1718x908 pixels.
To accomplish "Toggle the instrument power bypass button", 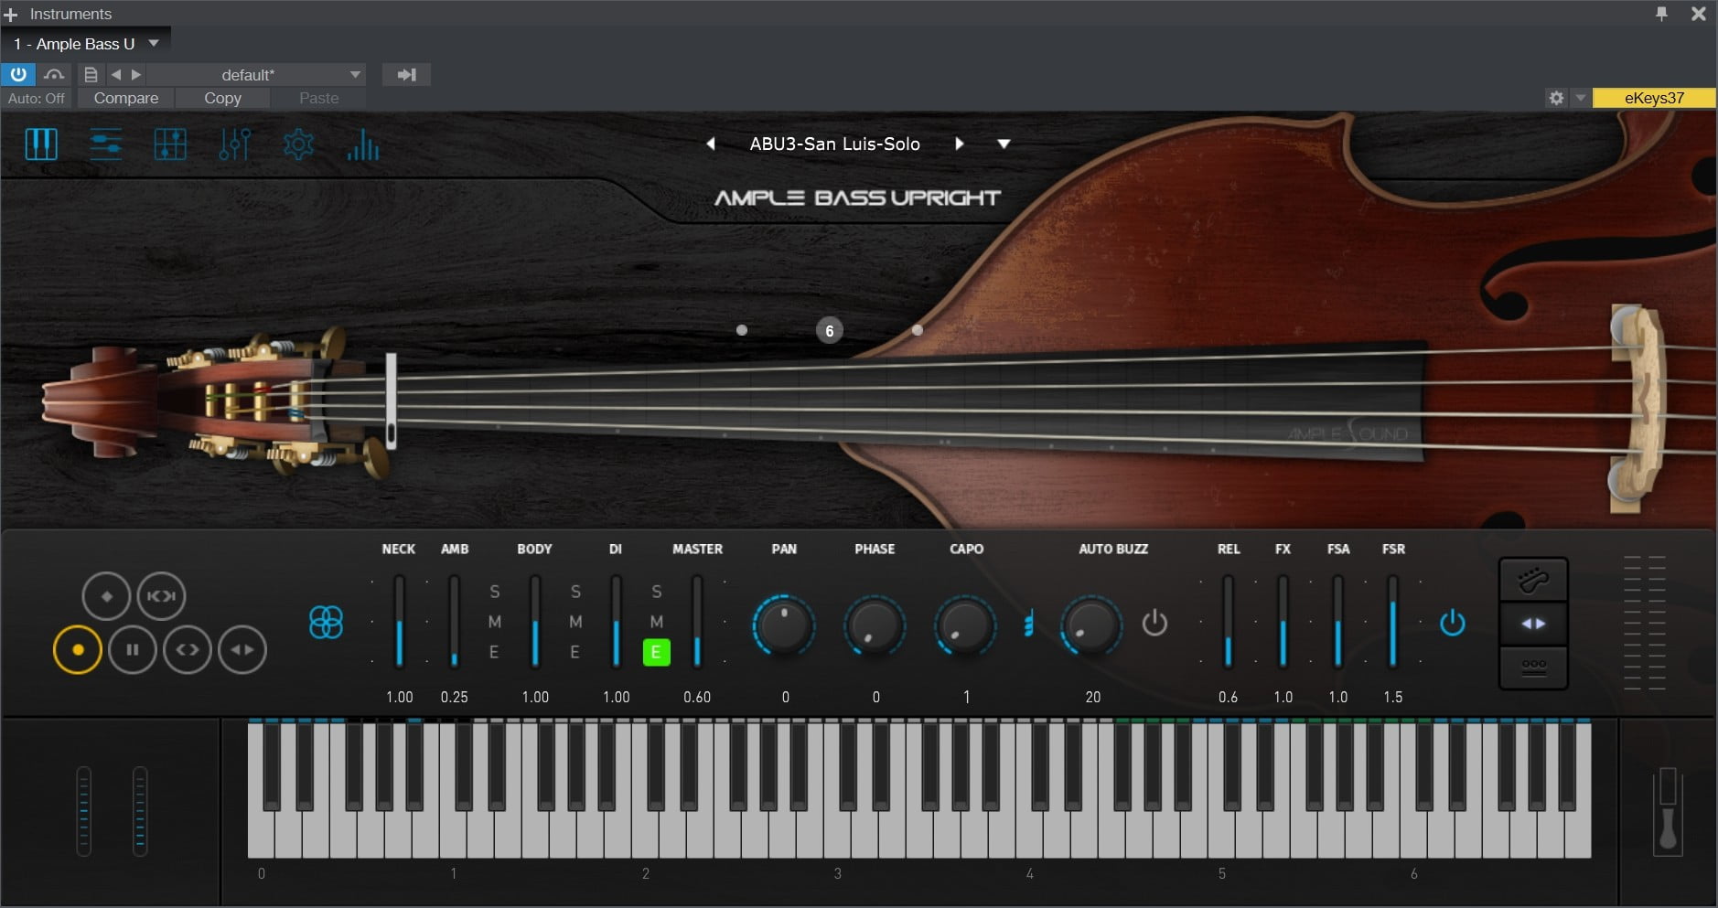I will tap(18, 74).
